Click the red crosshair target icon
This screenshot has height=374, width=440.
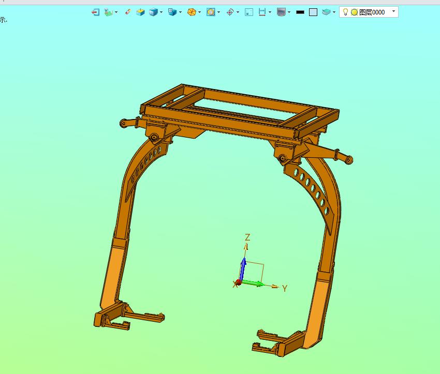click(x=230, y=12)
